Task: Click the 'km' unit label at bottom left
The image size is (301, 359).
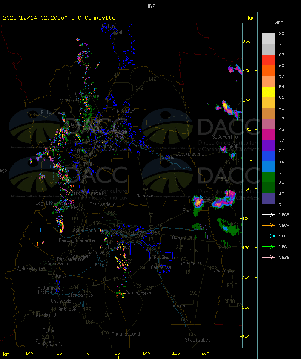Action: (6, 354)
